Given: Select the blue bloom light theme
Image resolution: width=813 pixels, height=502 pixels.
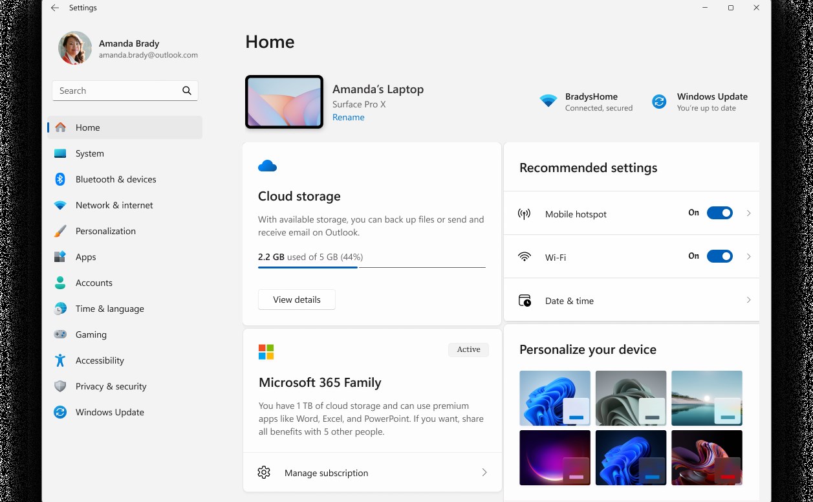Looking at the screenshot, I should tap(555, 398).
